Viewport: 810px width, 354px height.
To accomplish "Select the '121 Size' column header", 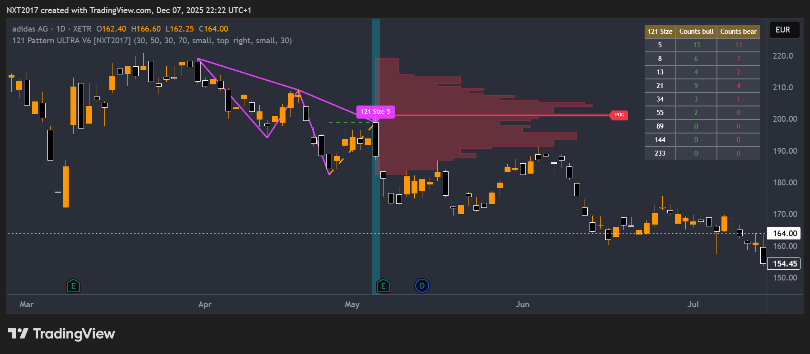I will click(x=660, y=32).
